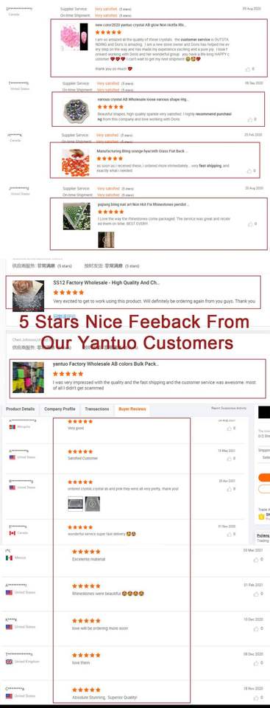Like the pujiang bling nail art review
270x708 pixels.
[249, 224]
